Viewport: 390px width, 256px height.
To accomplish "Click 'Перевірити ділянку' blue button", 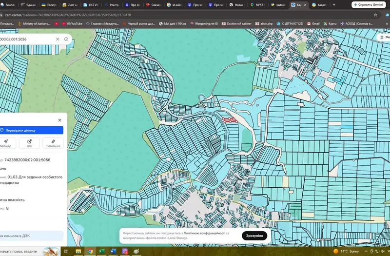I will 31,130.
